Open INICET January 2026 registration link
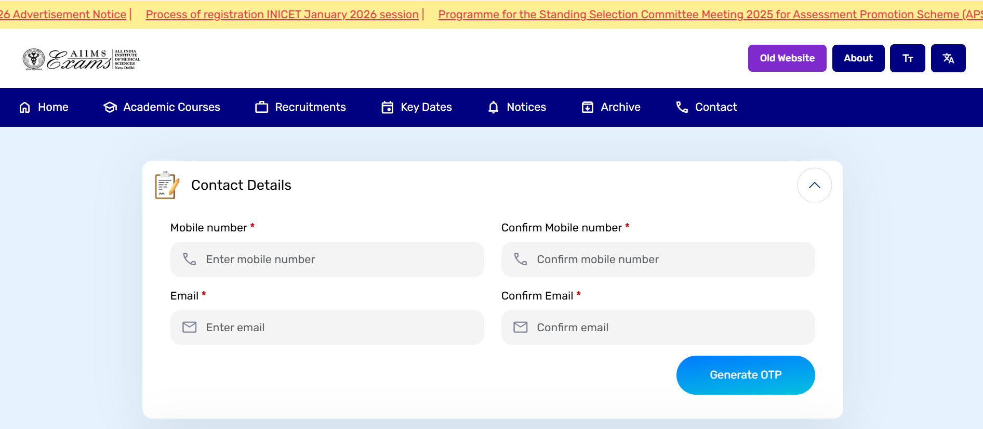 [x=282, y=15]
